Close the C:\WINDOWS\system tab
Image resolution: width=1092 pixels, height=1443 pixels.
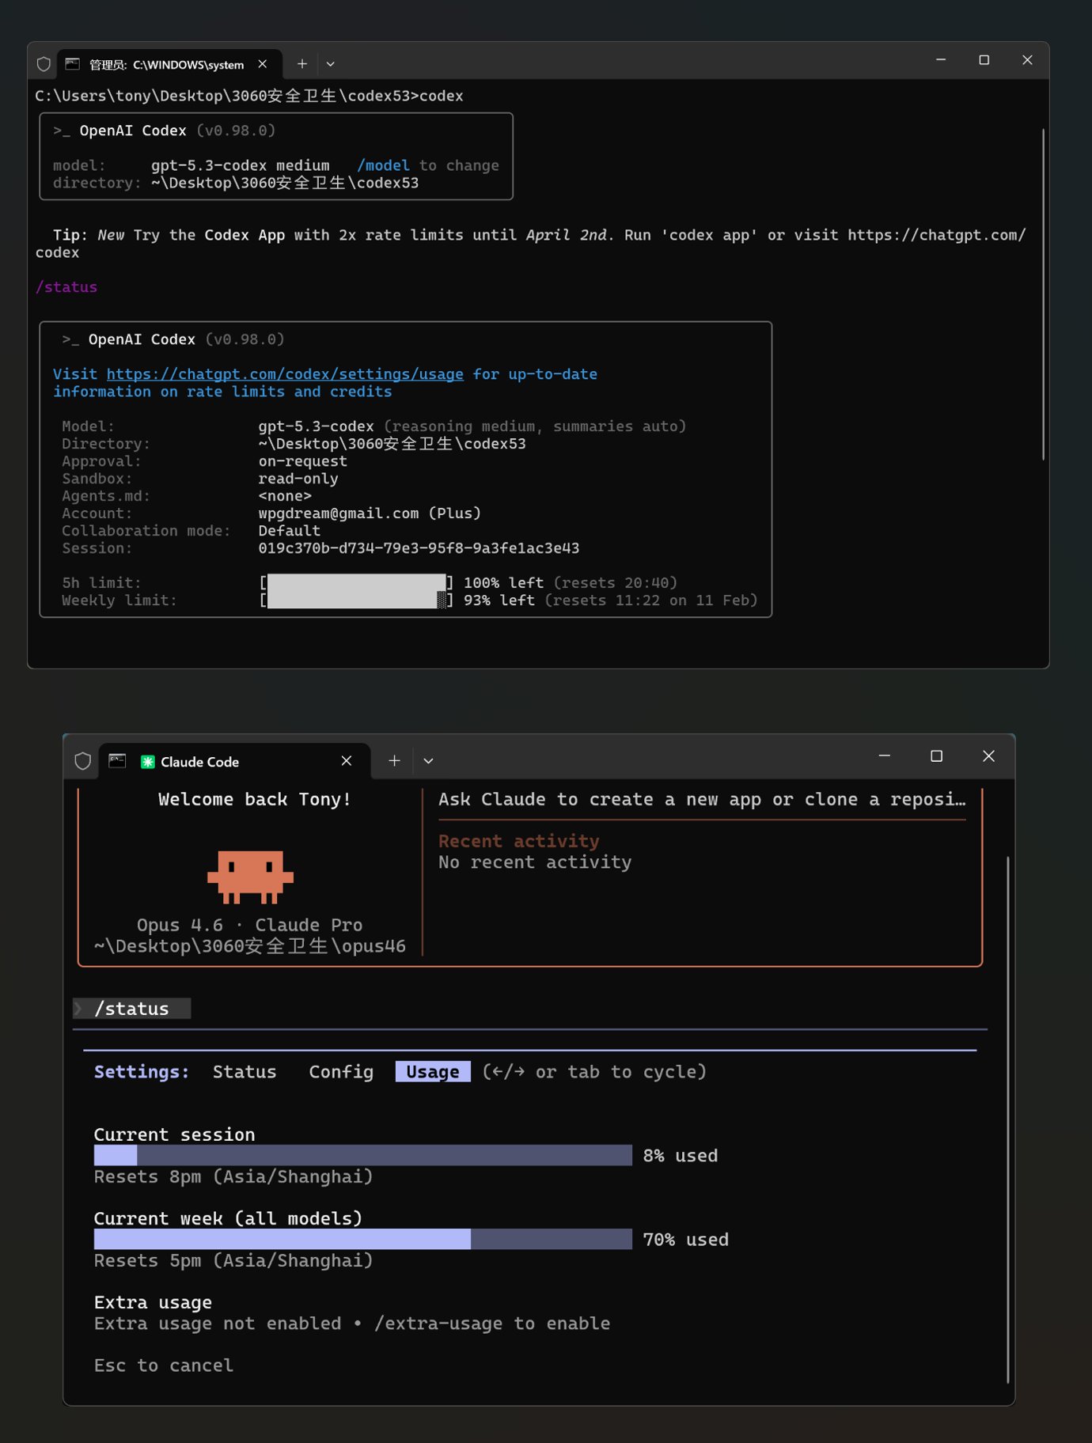point(263,64)
